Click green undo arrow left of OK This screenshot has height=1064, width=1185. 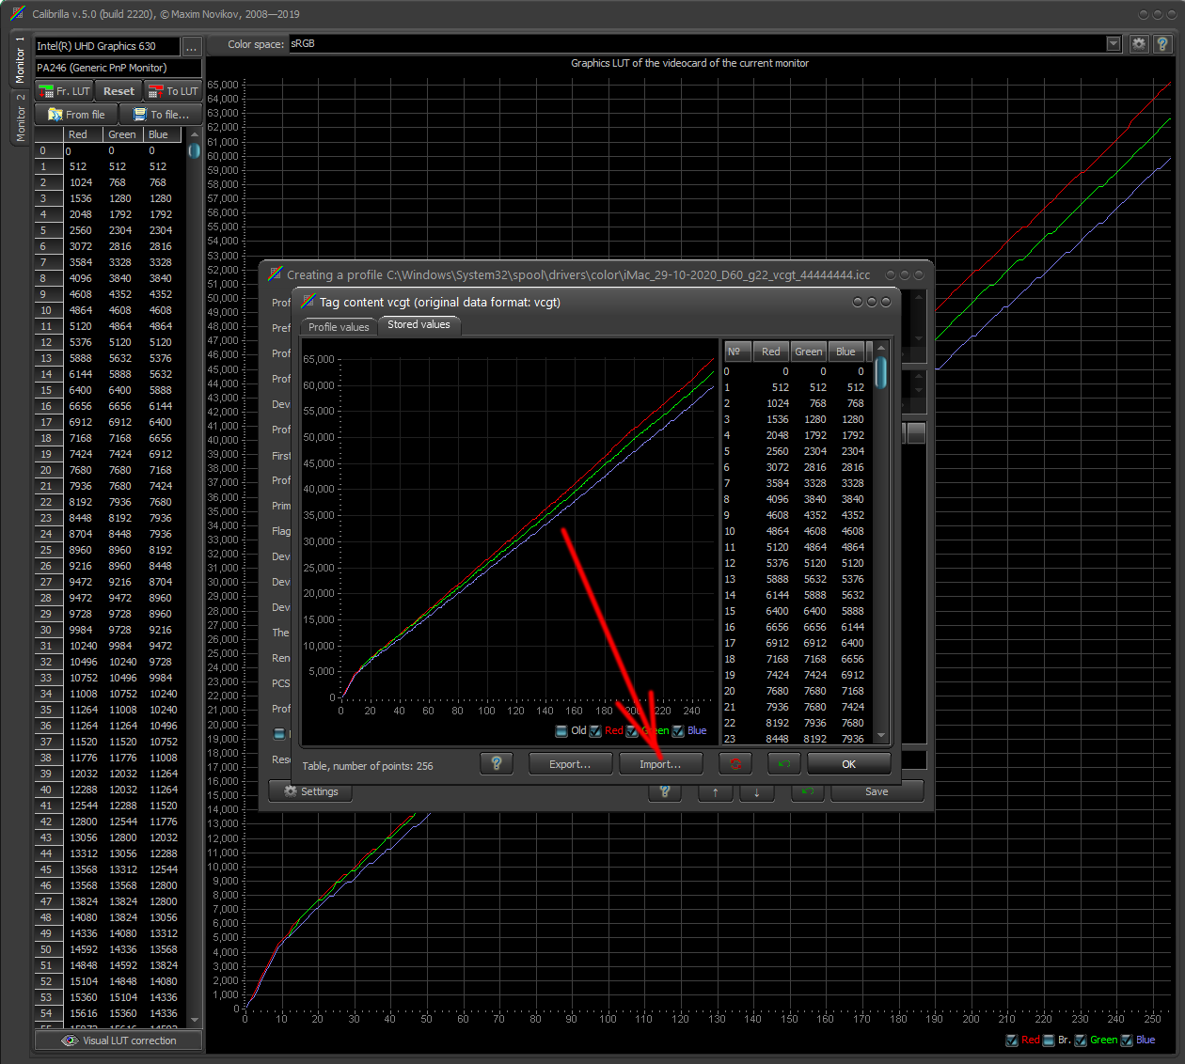coord(783,763)
